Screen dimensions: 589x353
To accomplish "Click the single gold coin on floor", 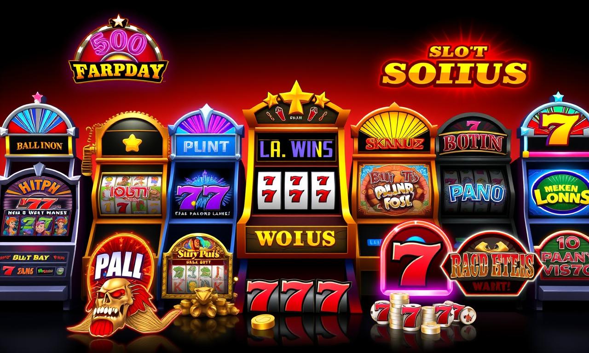I will click(263, 321).
